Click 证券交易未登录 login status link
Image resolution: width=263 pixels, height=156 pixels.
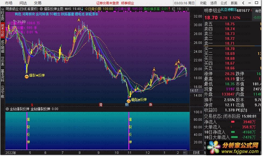[x=107, y=3]
